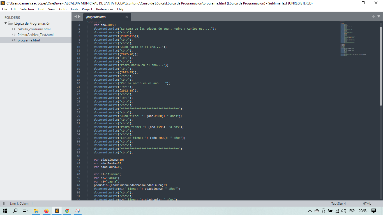Check battery status tray icon
Viewport: 383px width, 215px height.
(330, 211)
